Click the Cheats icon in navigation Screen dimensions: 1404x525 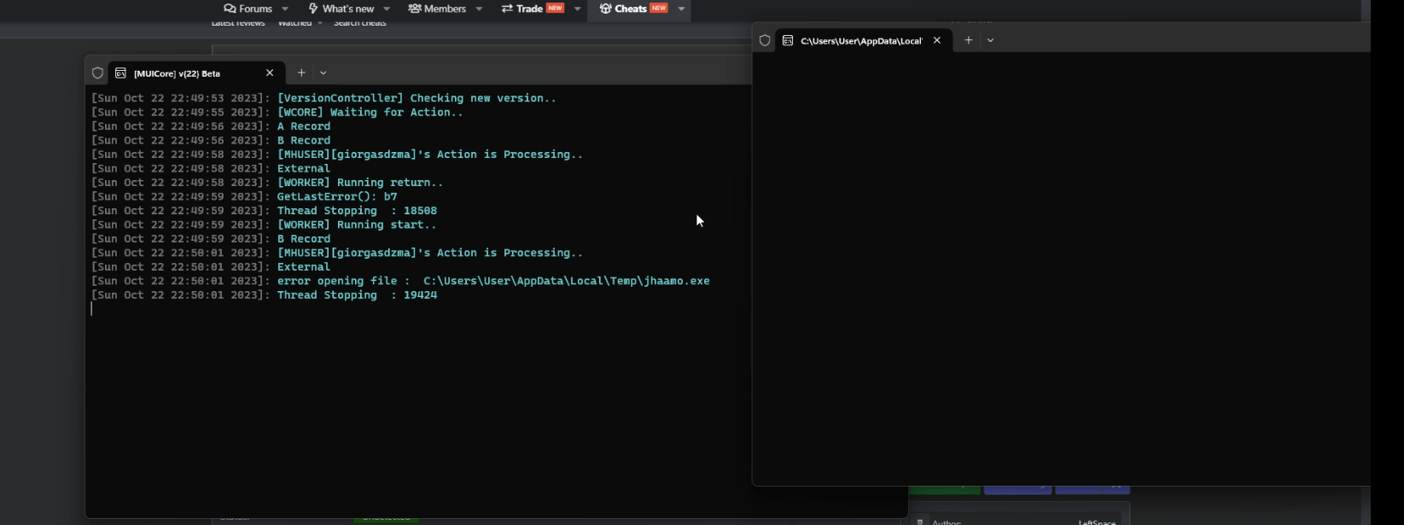tap(606, 9)
